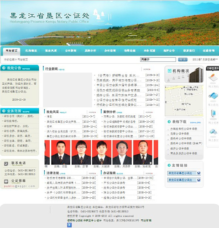This screenshot has width=219, height=228.
Task: Click the notepad and pencil online appointment icon
Action: (213, 78)
